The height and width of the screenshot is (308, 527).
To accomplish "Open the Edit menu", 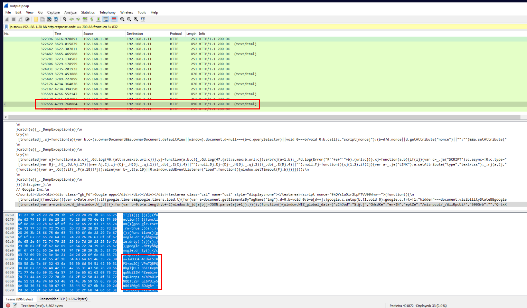I will (x=18, y=12).
